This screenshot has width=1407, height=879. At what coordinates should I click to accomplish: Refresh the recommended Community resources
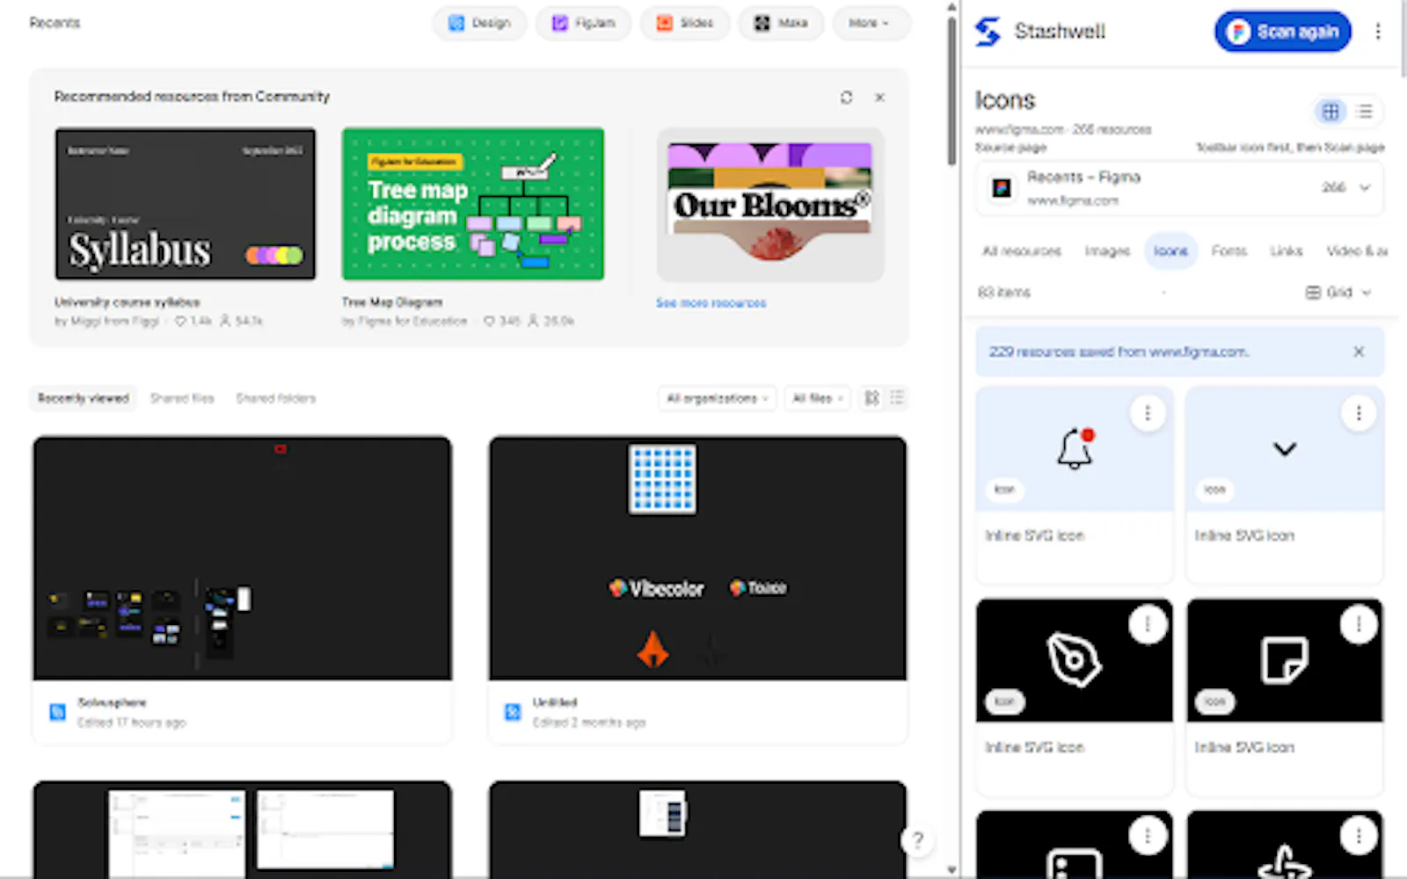pyautogui.click(x=846, y=98)
